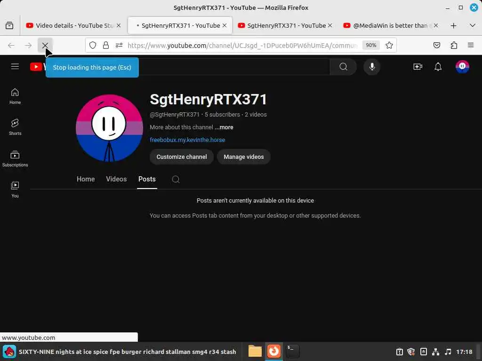Open music note audio tray icon

click(x=448, y=352)
